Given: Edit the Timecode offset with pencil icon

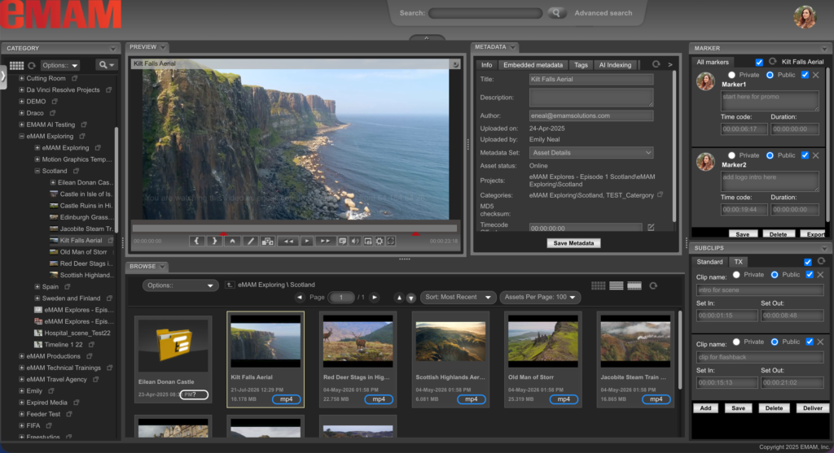Looking at the screenshot, I should 651,227.
